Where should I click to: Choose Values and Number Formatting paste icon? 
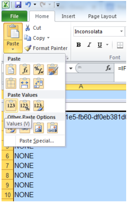25,106
